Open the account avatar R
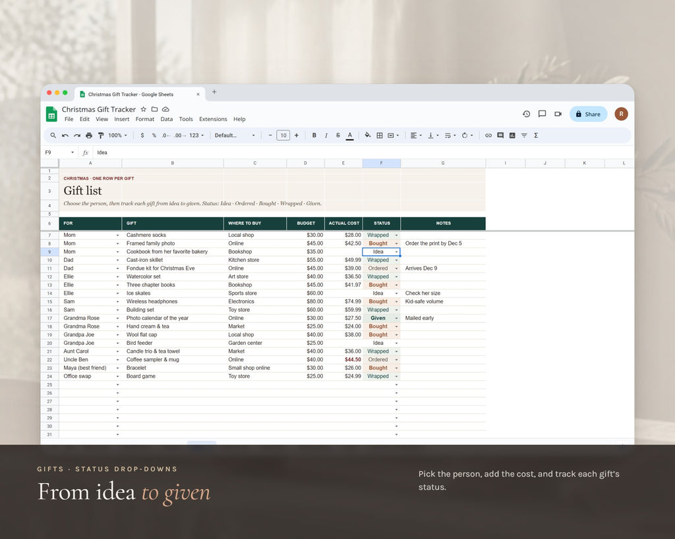 (x=621, y=114)
